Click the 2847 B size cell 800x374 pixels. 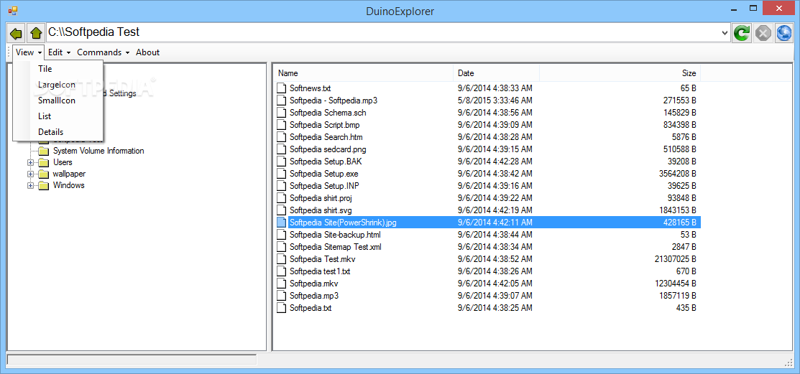tap(684, 247)
